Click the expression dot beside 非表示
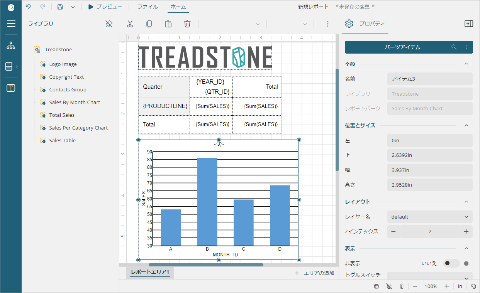 [x=466, y=264]
